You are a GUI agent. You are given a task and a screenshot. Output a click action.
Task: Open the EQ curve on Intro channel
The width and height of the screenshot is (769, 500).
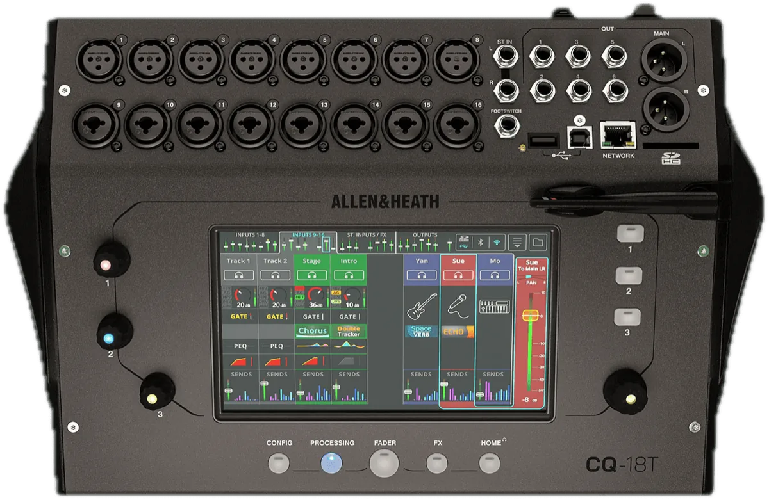point(349,346)
